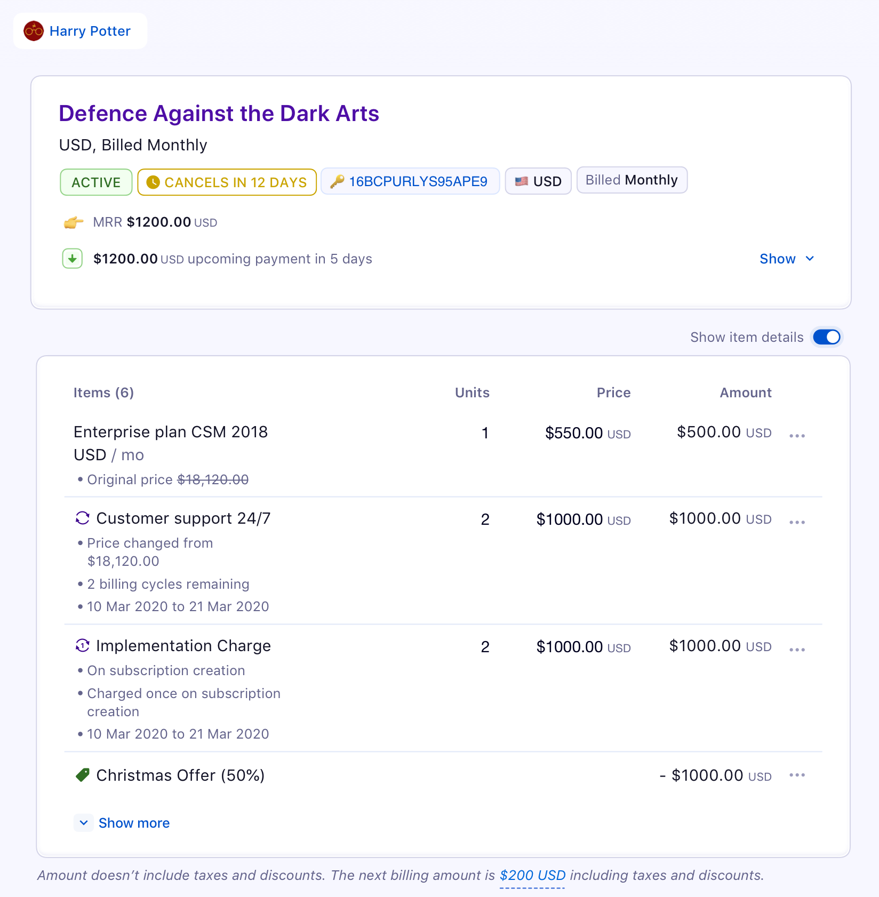Click the chevron next to Show
This screenshot has width=879, height=897.
tap(810, 259)
